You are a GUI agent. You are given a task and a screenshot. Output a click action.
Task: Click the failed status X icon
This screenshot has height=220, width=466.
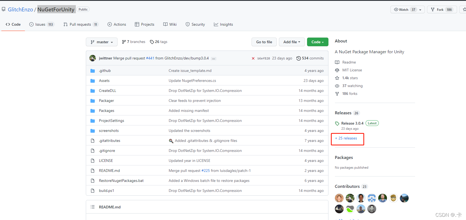[253, 58]
